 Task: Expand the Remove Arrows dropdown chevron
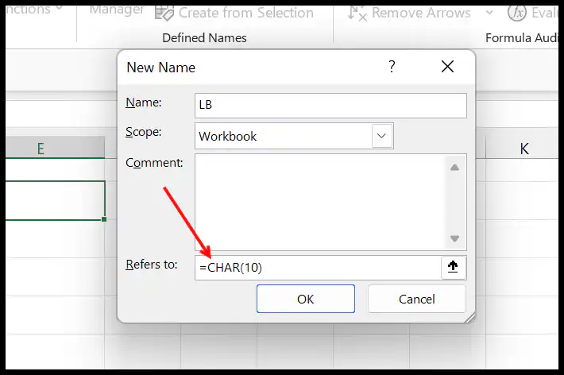point(489,13)
